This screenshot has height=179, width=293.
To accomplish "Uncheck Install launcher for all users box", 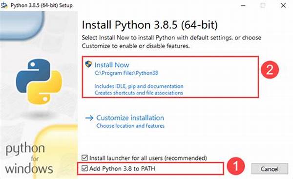I will [x=84, y=158].
